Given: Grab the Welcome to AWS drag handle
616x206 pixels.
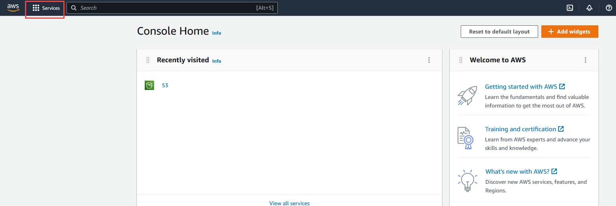Looking at the screenshot, I should point(461,60).
